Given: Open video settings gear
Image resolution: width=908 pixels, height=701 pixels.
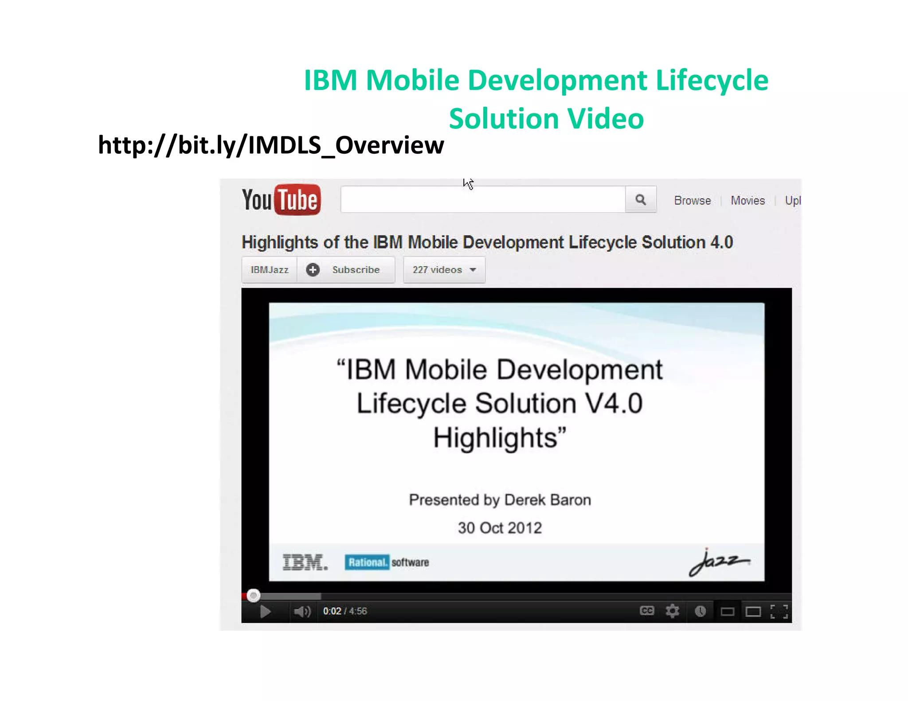Looking at the screenshot, I should coord(673,611).
